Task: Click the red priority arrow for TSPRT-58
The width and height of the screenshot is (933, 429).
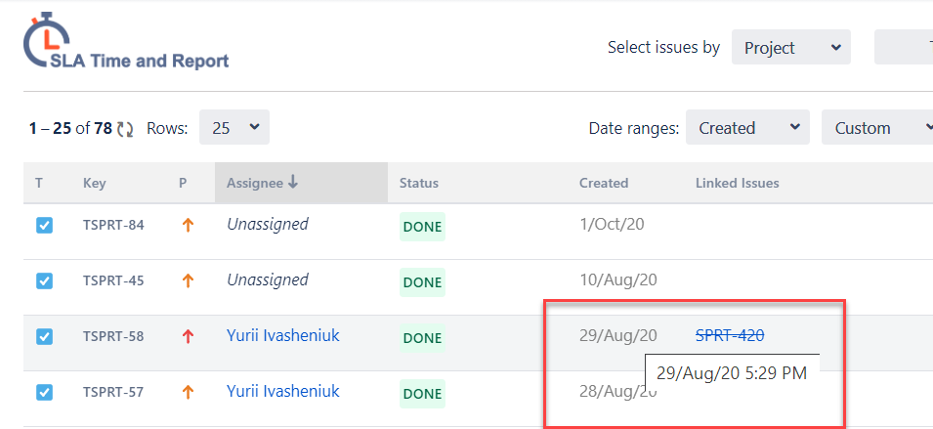Action: point(188,337)
